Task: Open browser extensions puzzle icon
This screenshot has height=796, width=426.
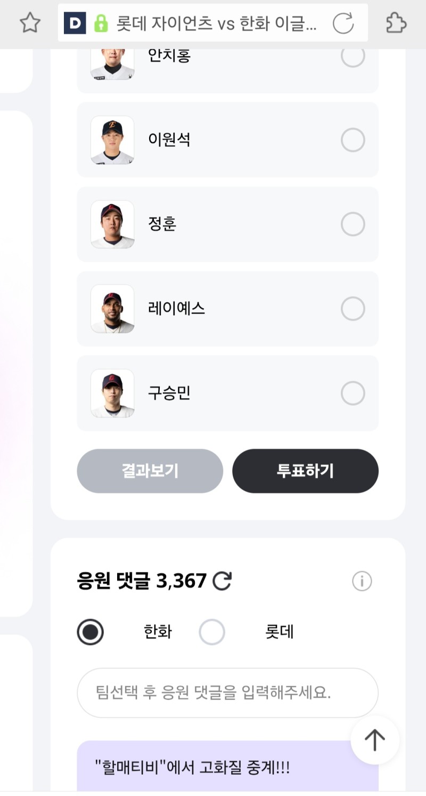Action: 396,23
